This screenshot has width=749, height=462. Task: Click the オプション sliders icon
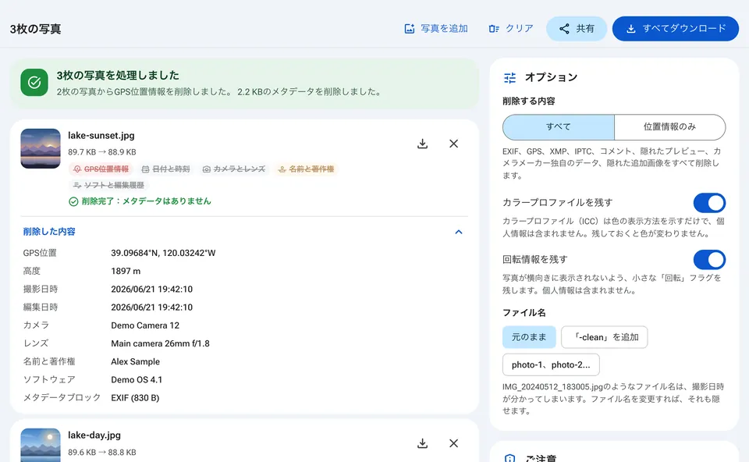[510, 77]
